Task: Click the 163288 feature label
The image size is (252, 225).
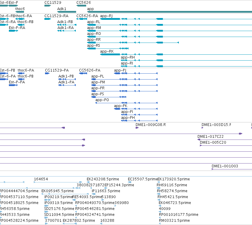Action: [107, 221]
